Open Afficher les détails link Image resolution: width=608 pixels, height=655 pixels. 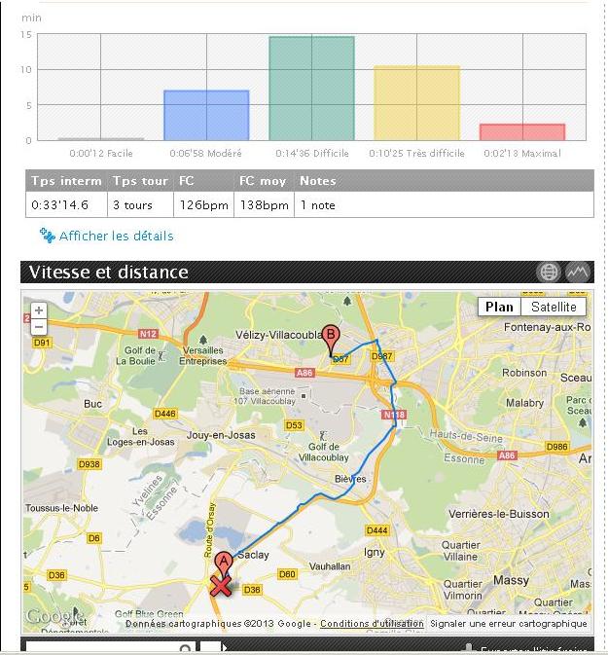click(116, 236)
